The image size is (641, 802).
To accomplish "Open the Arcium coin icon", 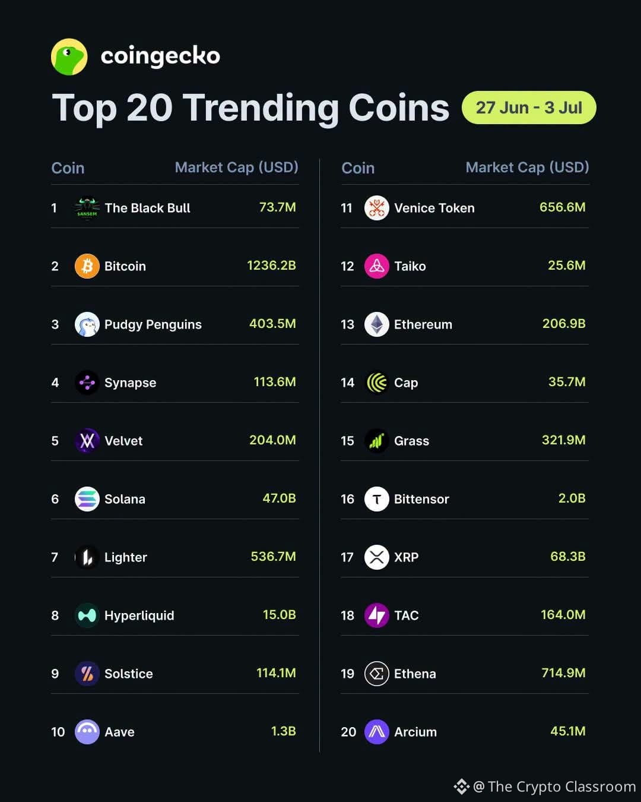I will click(377, 732).
